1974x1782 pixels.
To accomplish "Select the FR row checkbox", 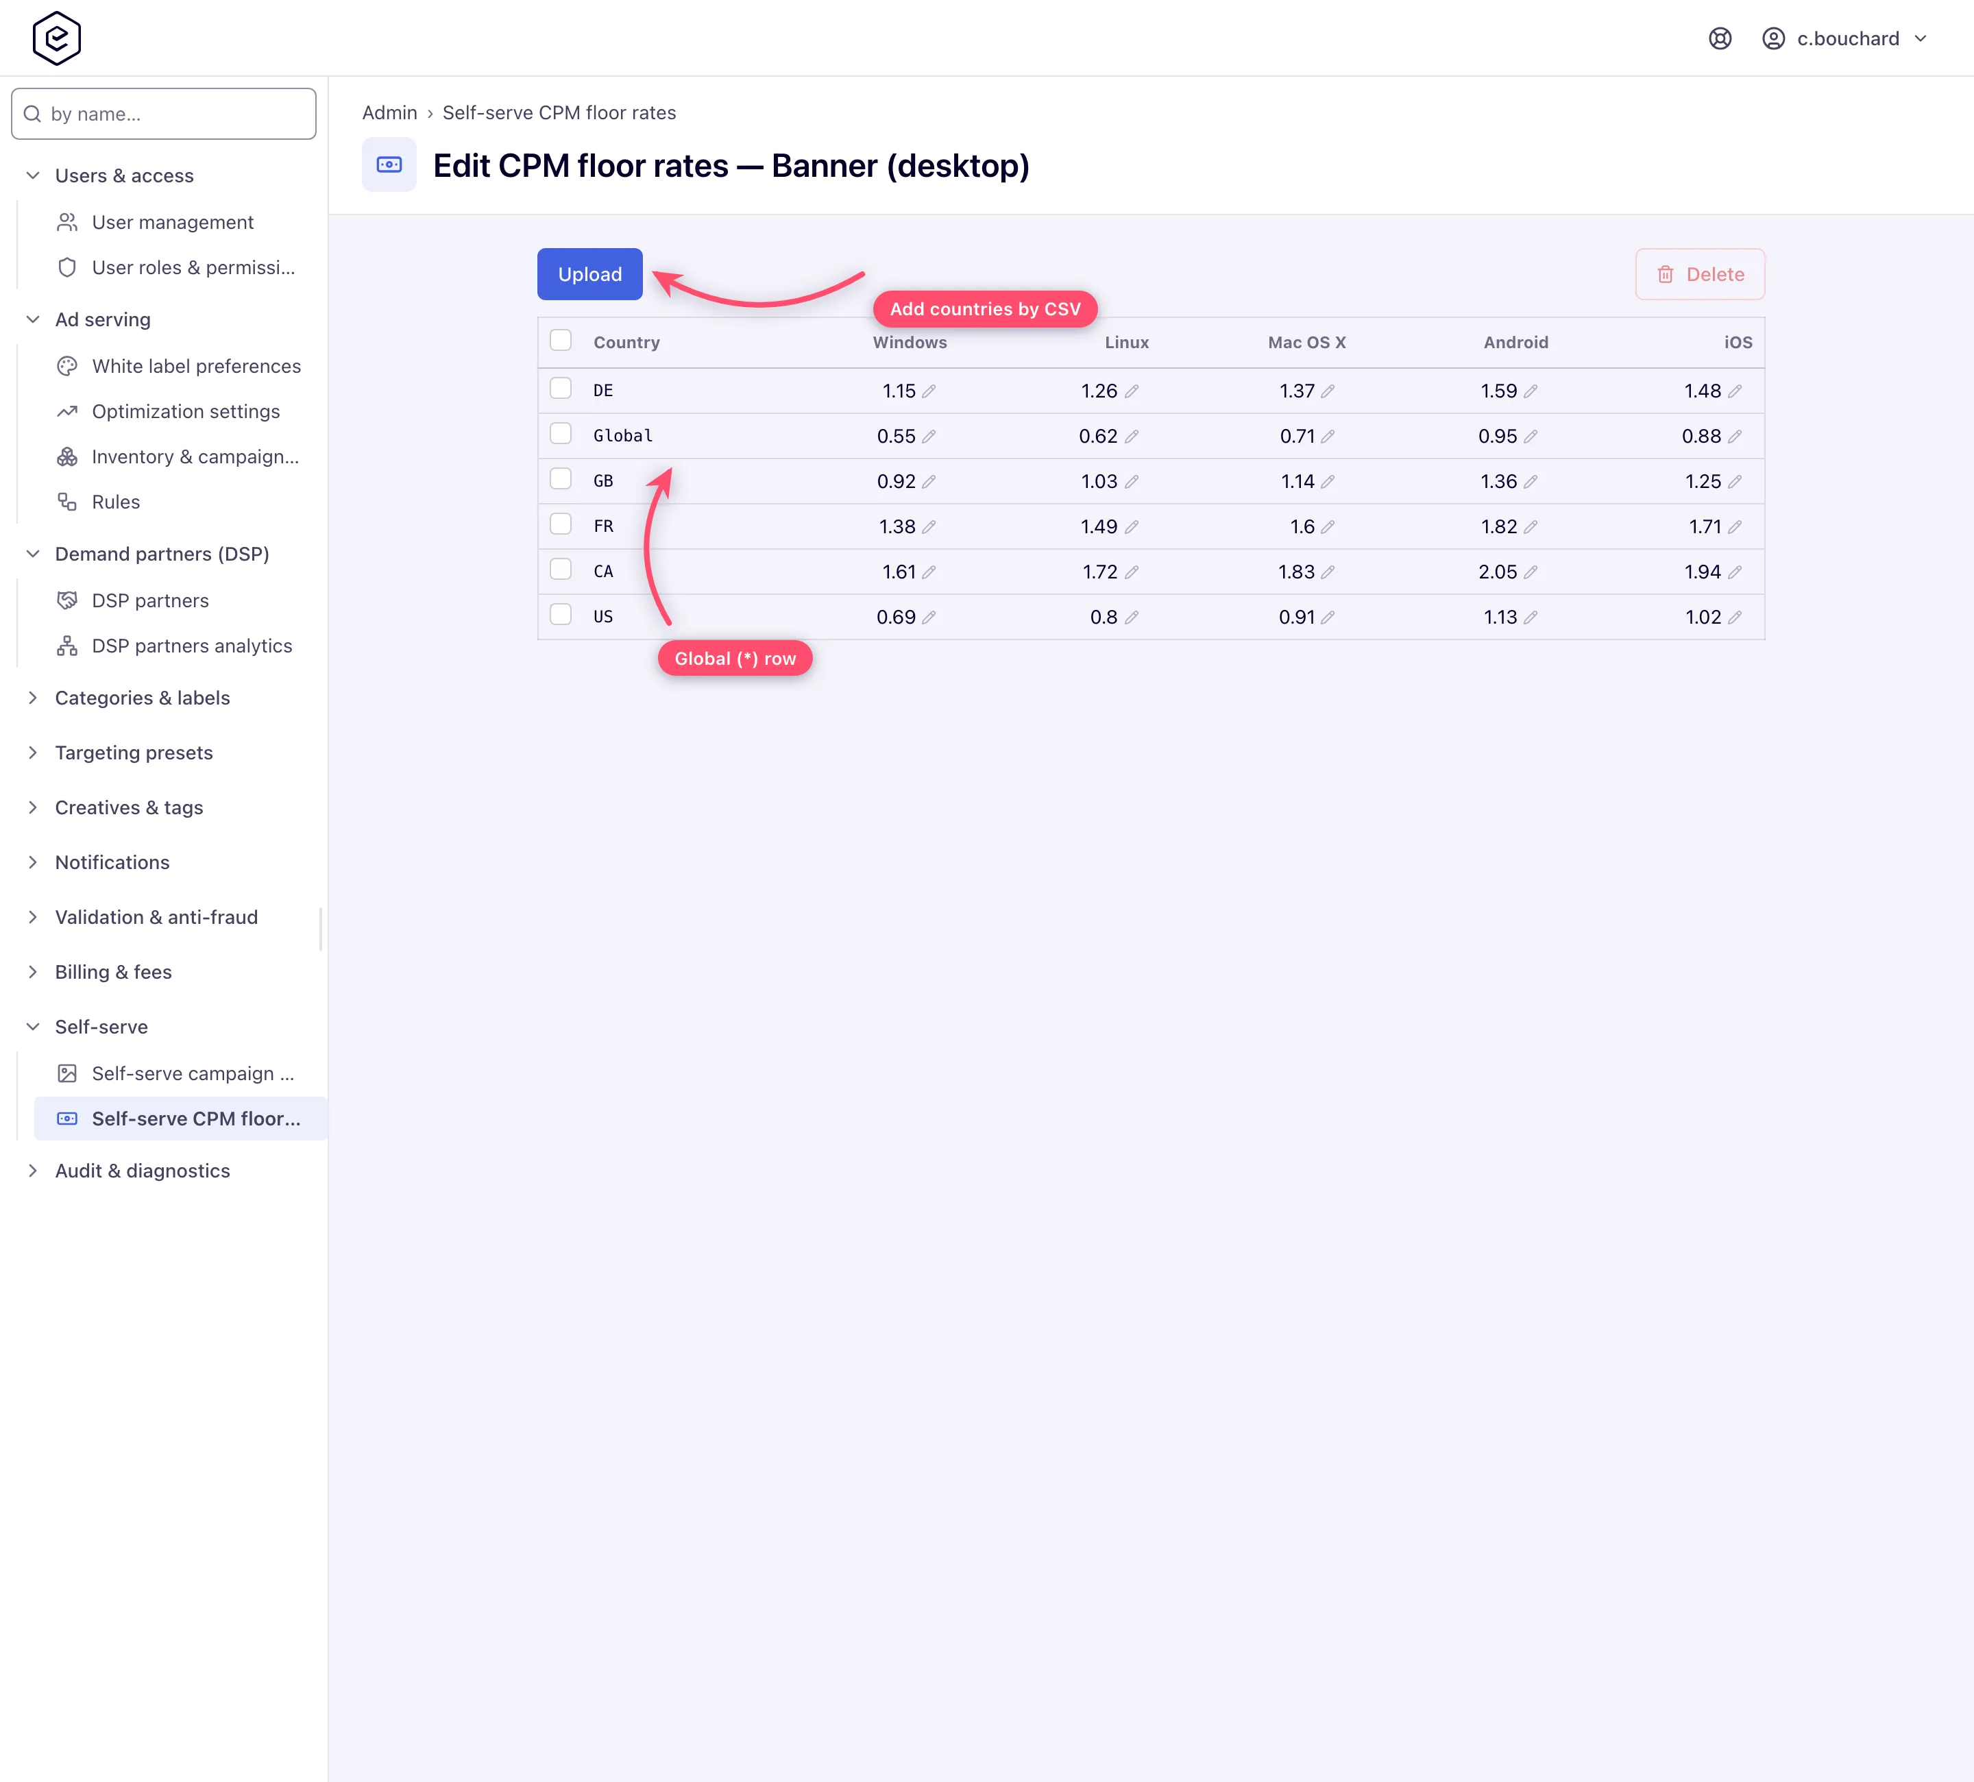I will [x=560, y=524].
